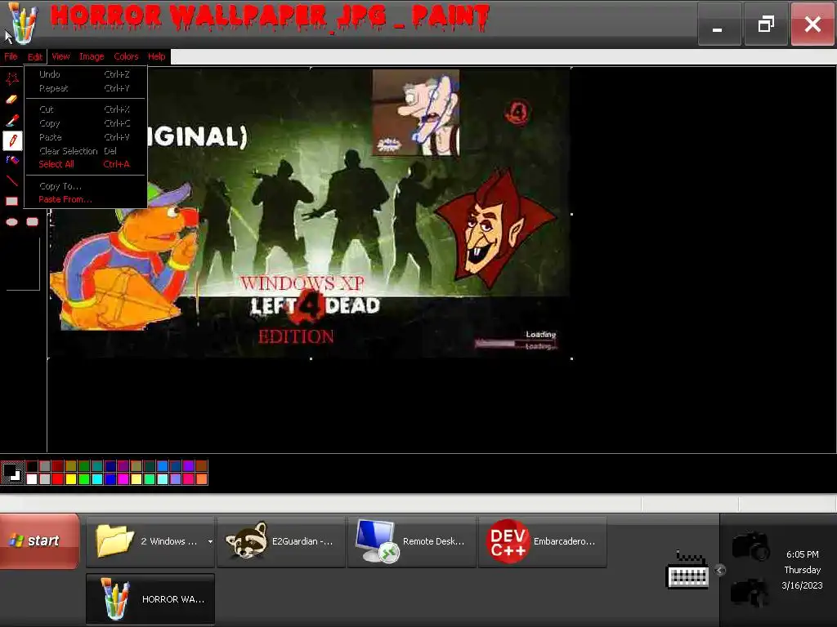Click the LEFT 4 DEAD logo on canvas
Image resolution: width=837 pixels, height=627 pixels.
click(315, 307)
